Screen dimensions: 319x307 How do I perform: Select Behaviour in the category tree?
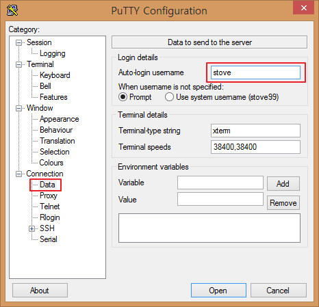[x=56, y=130]
